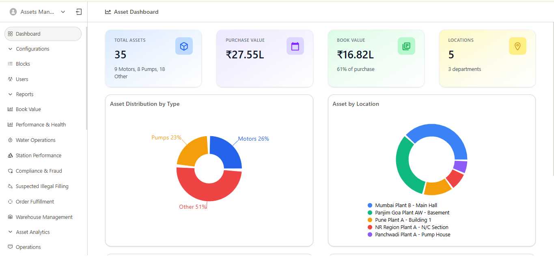Image resolution: width=554 pixels, height=257 pixels.
Task: Click the Book Value card's document icon
Action: [x=406, y=46]
